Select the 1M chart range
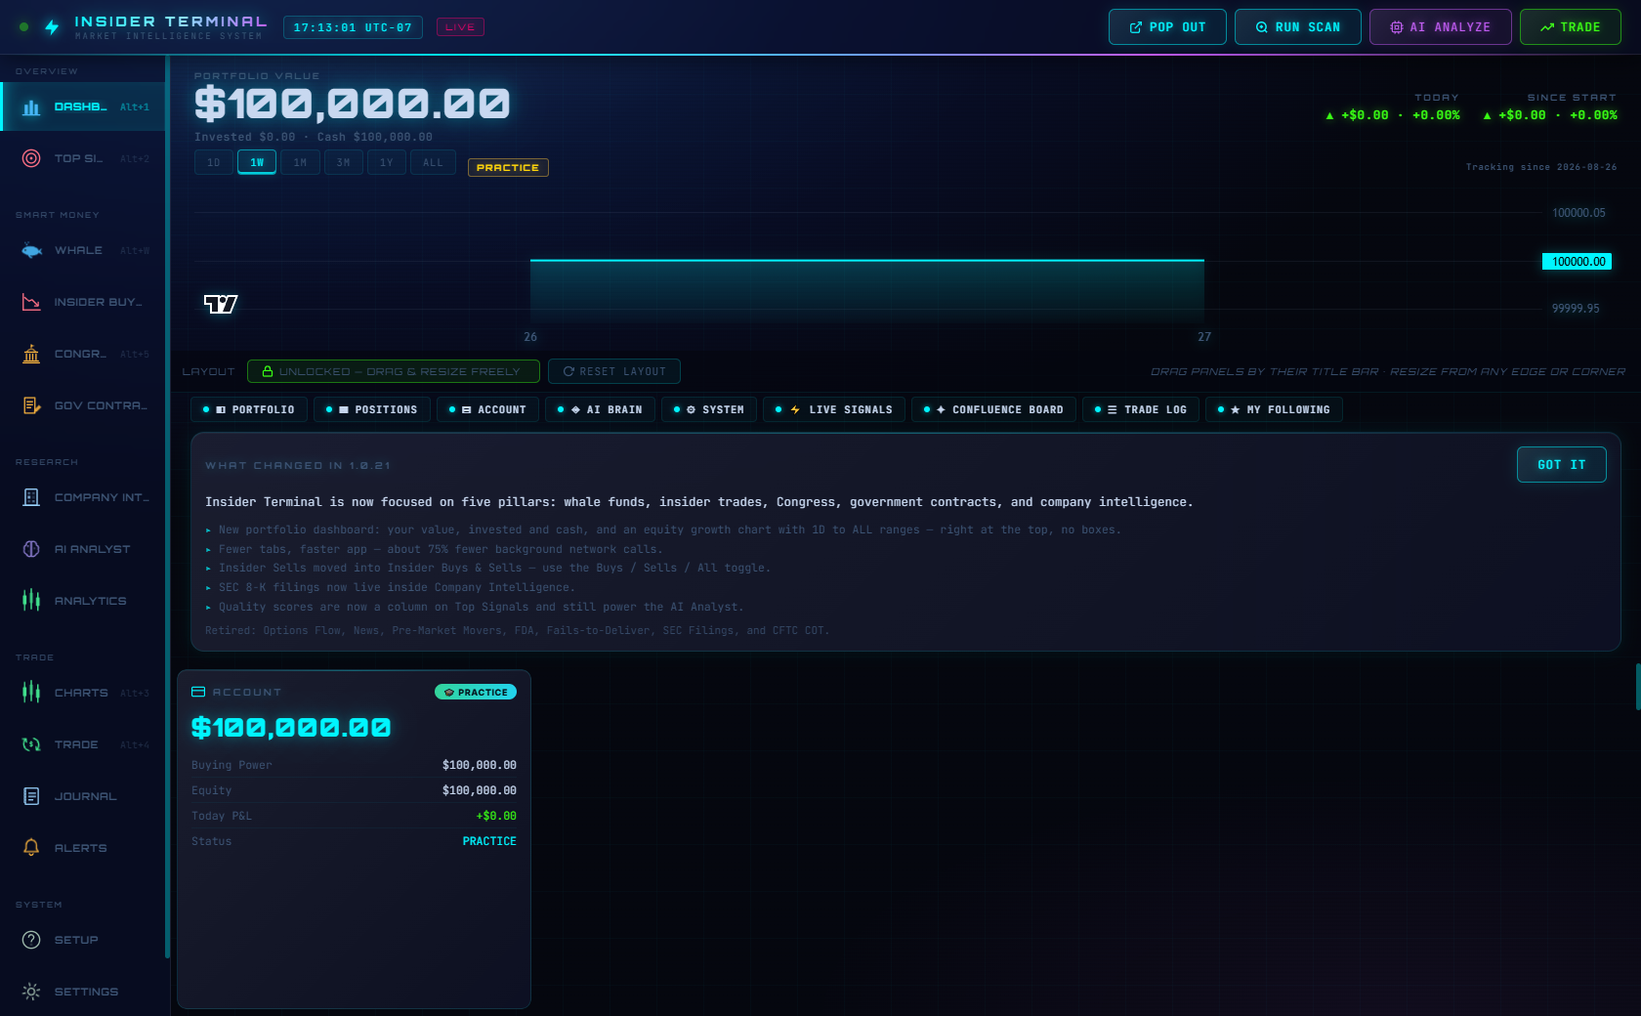 click(300, 162)
